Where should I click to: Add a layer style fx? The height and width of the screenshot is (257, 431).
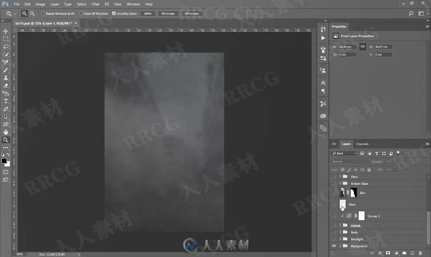click(380, 253)
